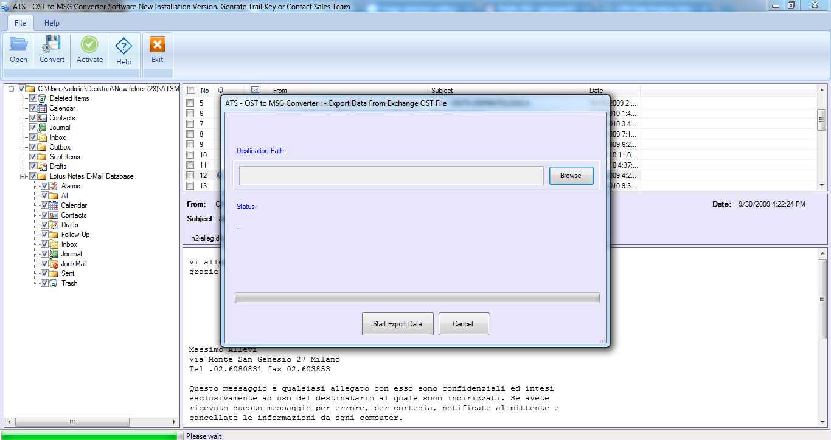The height and width of the screenshot is (440, 831).
Task: Click the Browse button
Action: coord(571,176)
